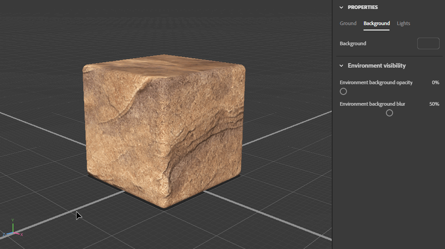The height and width of the screenshot is (249, 445).
Task: Click the Background property label
Action: (x=353, y=43)
